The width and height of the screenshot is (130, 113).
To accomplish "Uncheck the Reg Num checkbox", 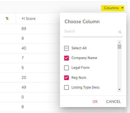I will tap(66, 78).
